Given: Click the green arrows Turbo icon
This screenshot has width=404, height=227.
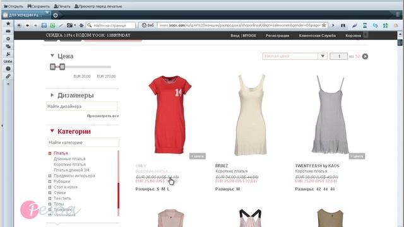Looking at the screenshot, I should pos(386,25).
